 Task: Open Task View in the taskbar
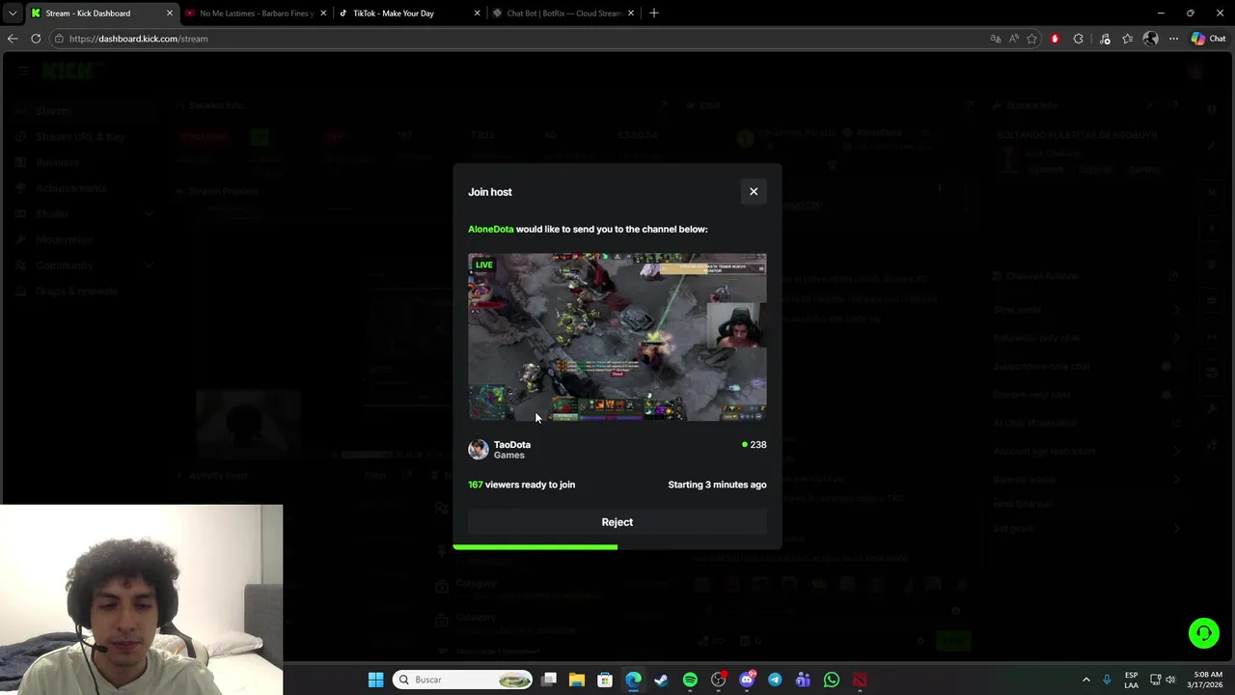pyautogui.click(x=549, y=680)
